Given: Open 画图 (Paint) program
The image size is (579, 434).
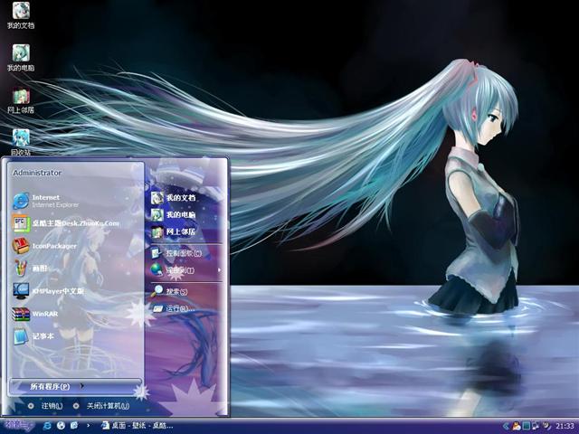Looking at the screenshot, I should (43, 268).
